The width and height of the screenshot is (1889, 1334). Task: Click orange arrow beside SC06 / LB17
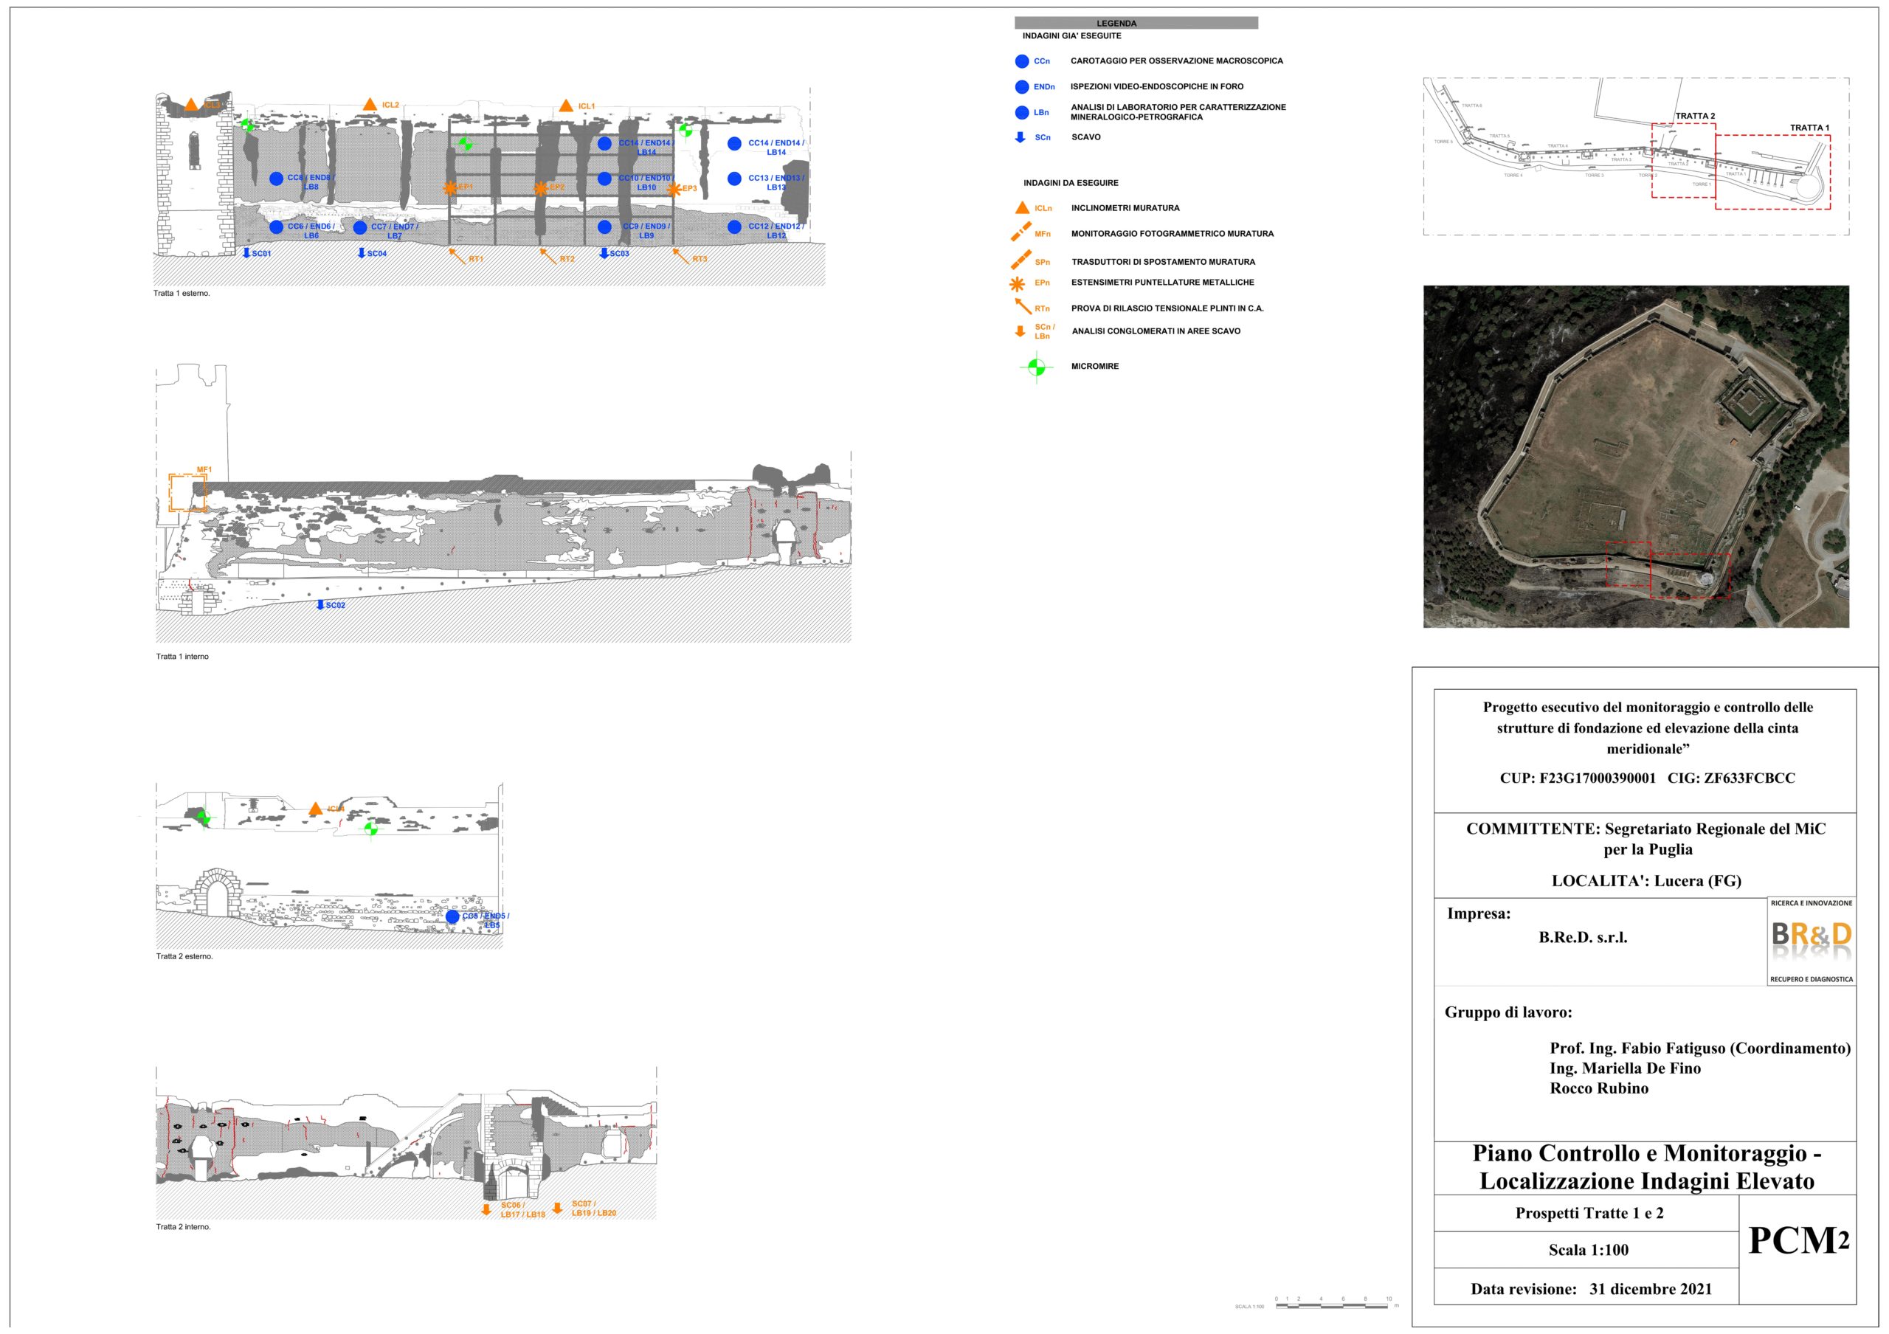[486, 1209]
